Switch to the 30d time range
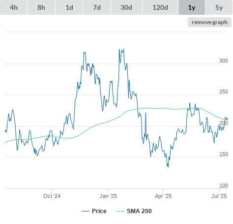Image resolution: width=233 pixels, height=224 pixels. (126, 7)
